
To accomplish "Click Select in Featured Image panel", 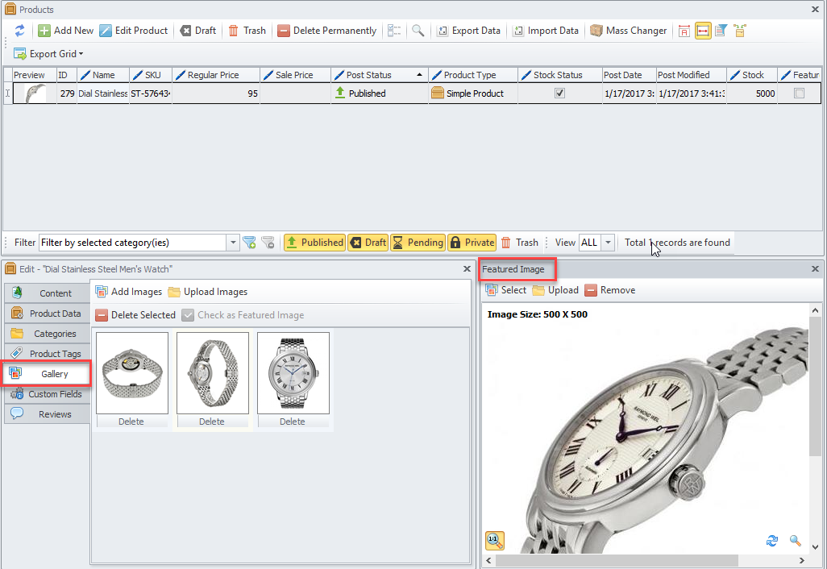I will point(506,290).
